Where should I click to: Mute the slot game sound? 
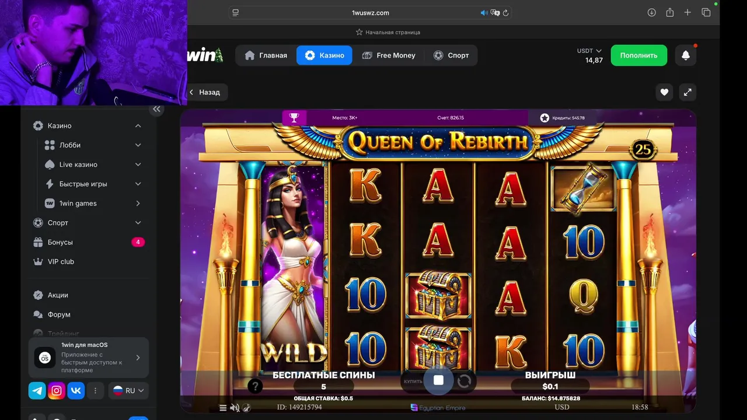235,408
